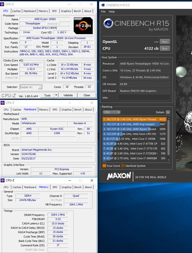Open the Details arrow in Ranking

168,112
